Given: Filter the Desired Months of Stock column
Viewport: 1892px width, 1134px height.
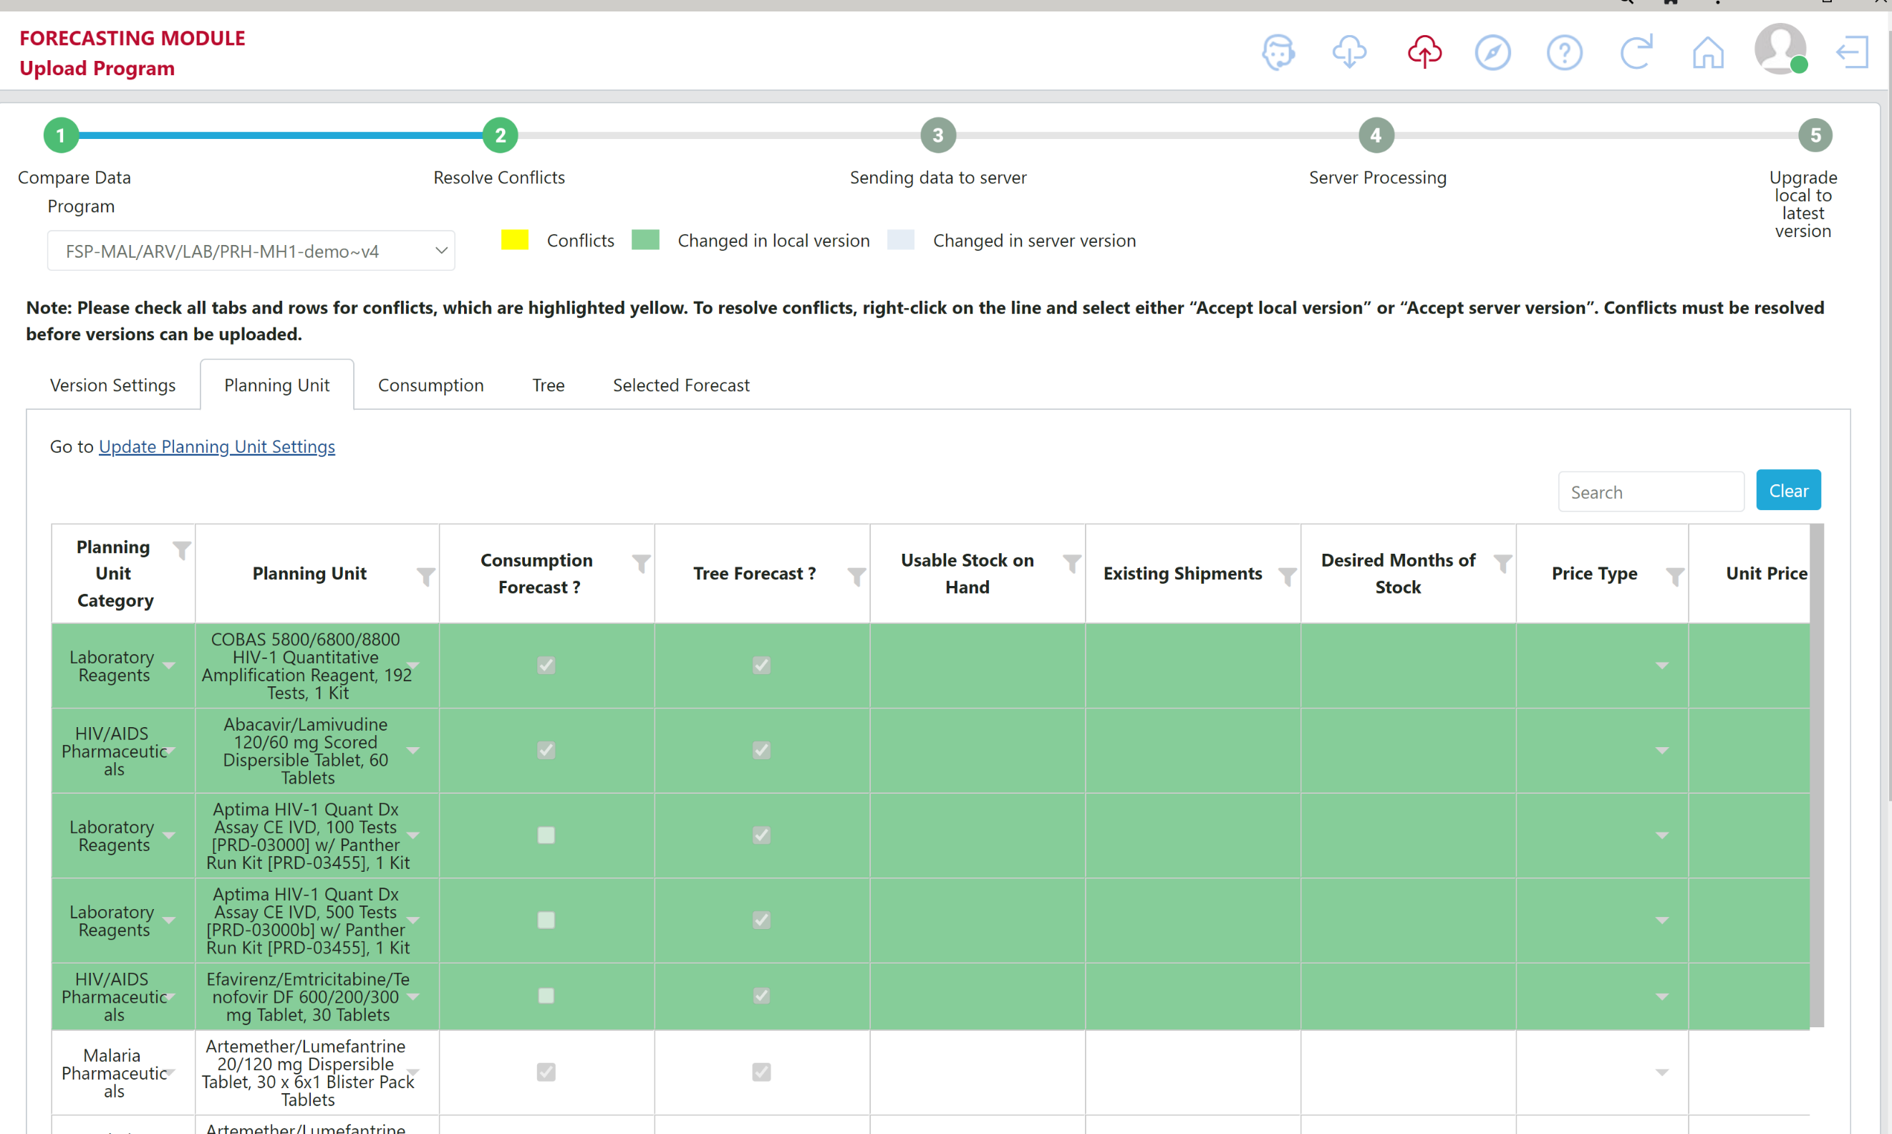Looking at the screenshot, I should pyautogui.click(x=1503, y=564).
